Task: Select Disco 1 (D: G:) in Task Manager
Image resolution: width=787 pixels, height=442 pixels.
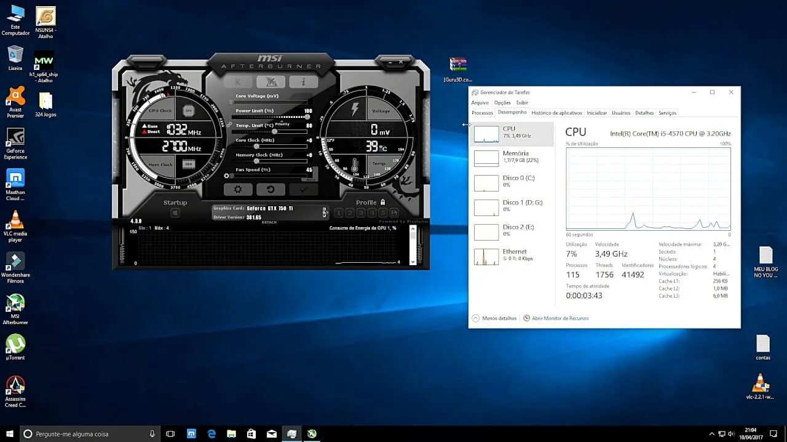Action: click(x=512, y=207)
